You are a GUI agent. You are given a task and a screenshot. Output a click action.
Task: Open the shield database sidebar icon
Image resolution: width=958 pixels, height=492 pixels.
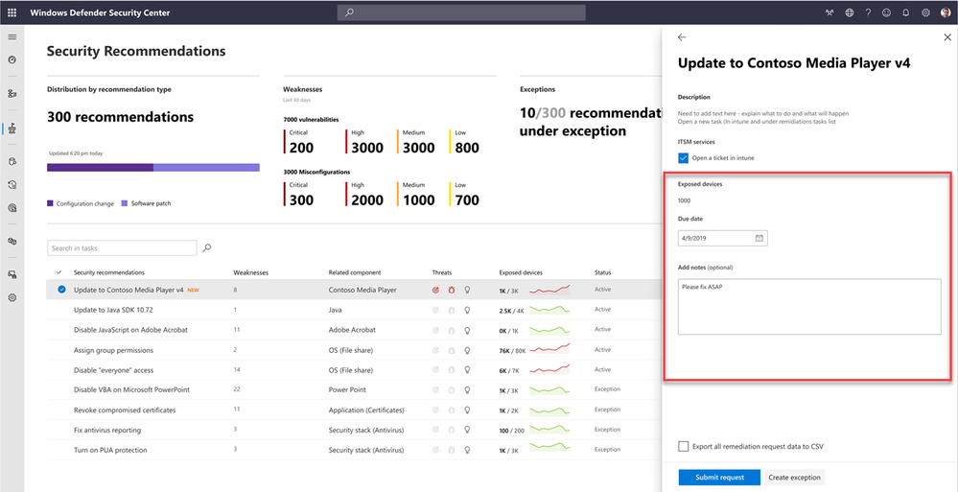12,162
